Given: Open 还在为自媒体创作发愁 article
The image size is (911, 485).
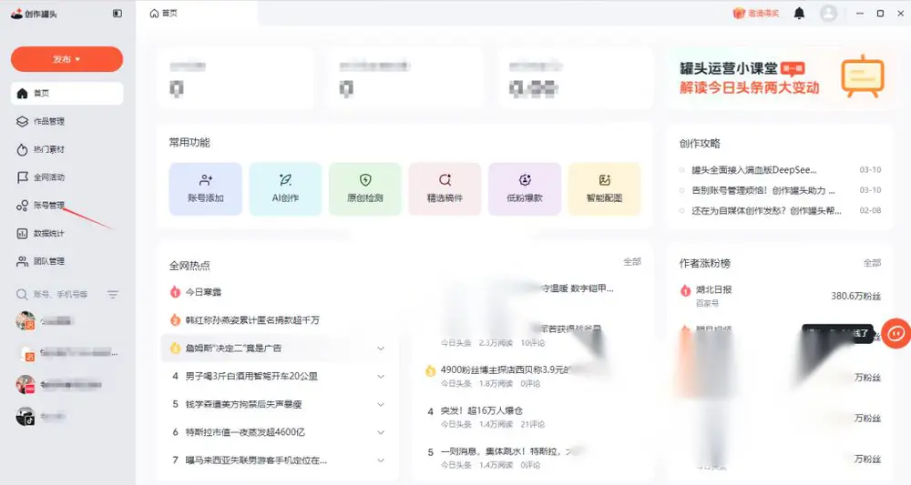Looking at the screenshot, I should 766,210.
